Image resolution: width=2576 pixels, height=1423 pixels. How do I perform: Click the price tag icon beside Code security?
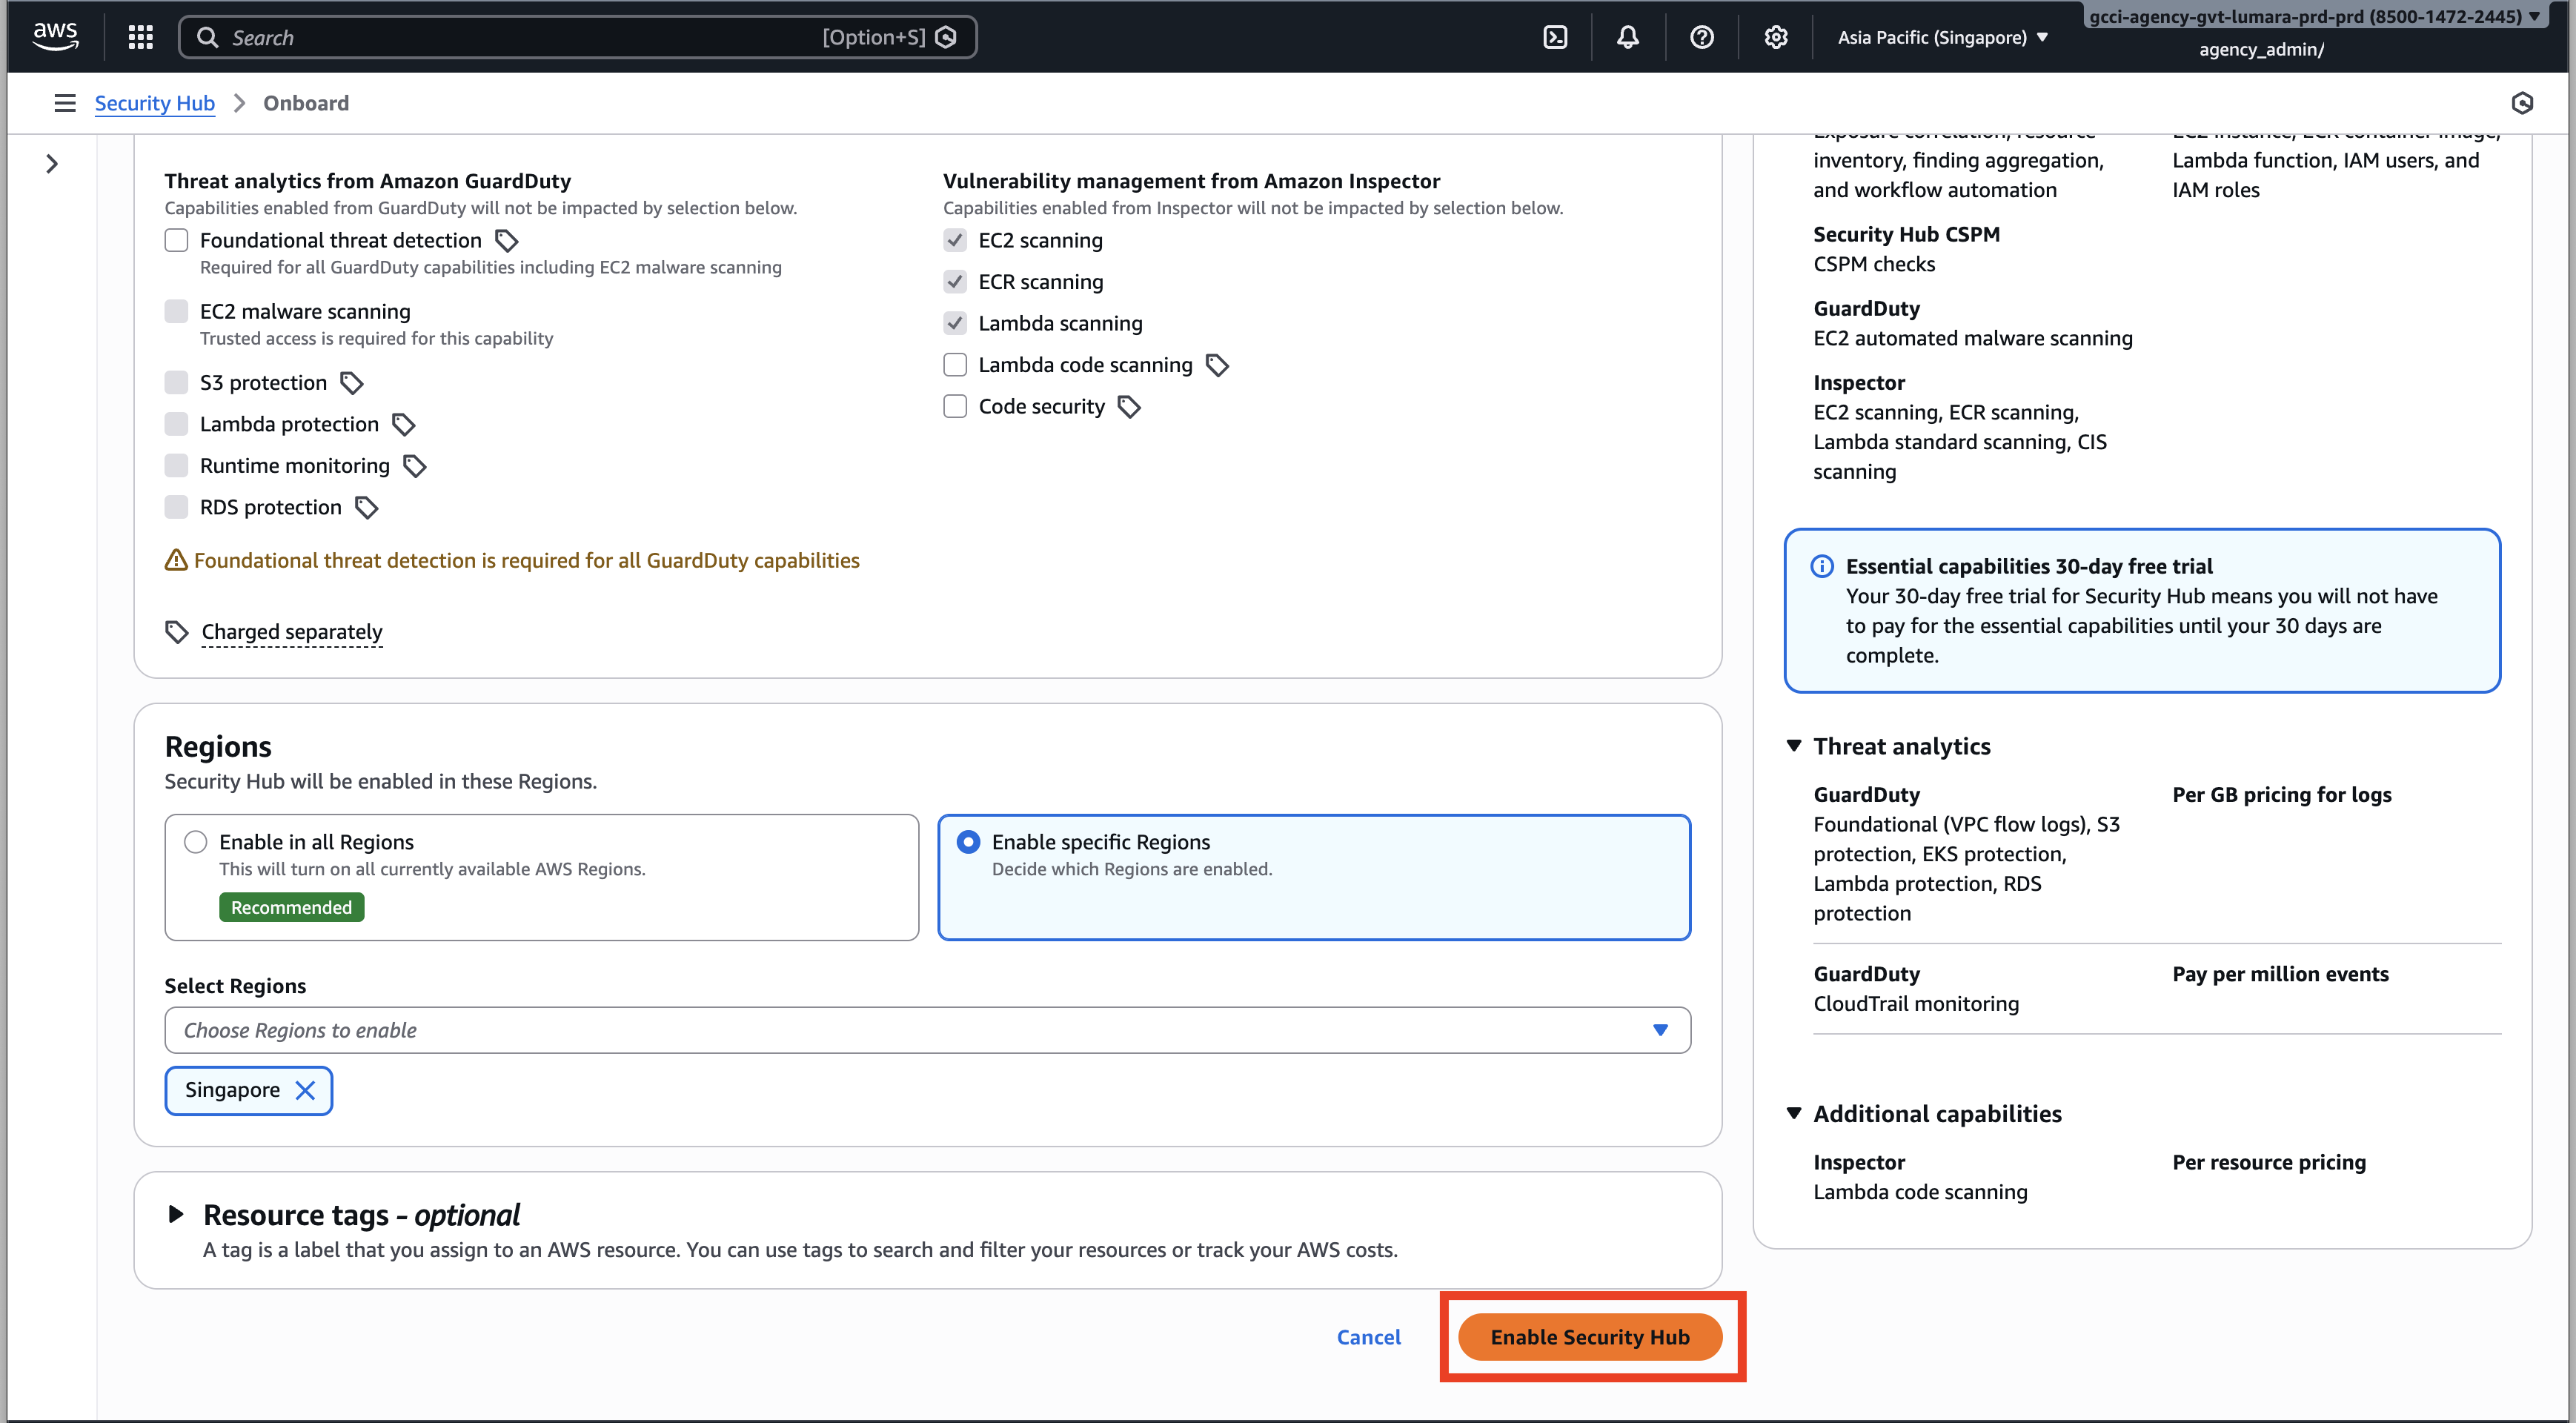point(1129,407)
